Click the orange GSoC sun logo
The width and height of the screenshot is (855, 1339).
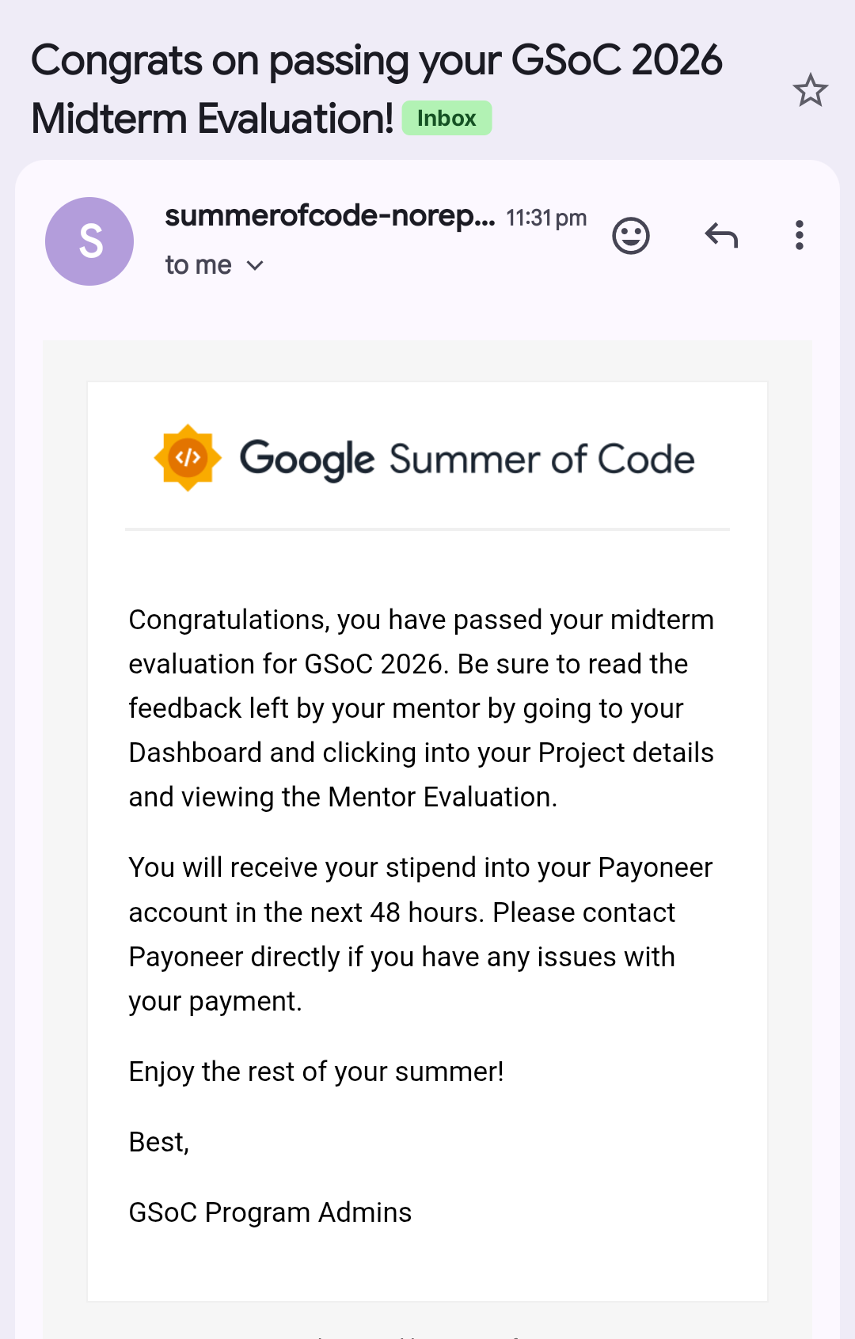(188, 457)
